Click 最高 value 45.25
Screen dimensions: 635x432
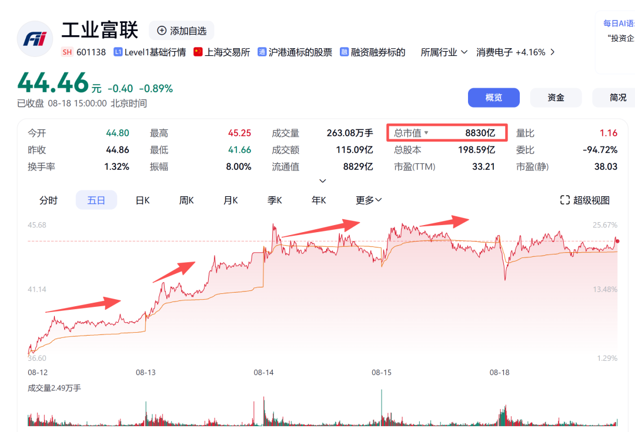[239, 133]
